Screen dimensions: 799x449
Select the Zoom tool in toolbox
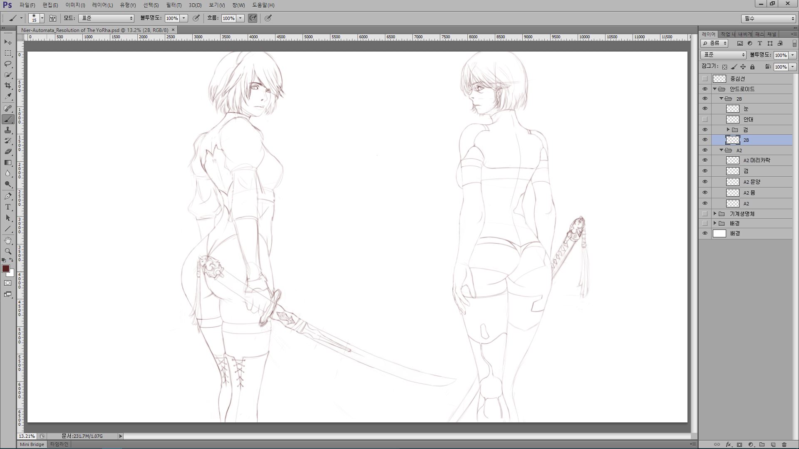8,252
